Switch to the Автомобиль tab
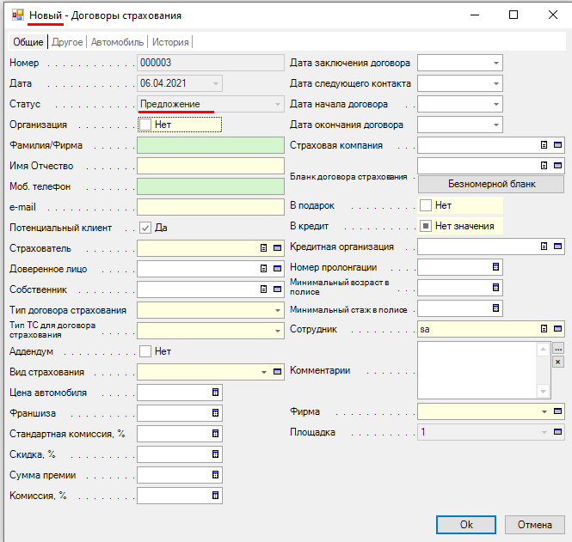 tap(118, 41)
